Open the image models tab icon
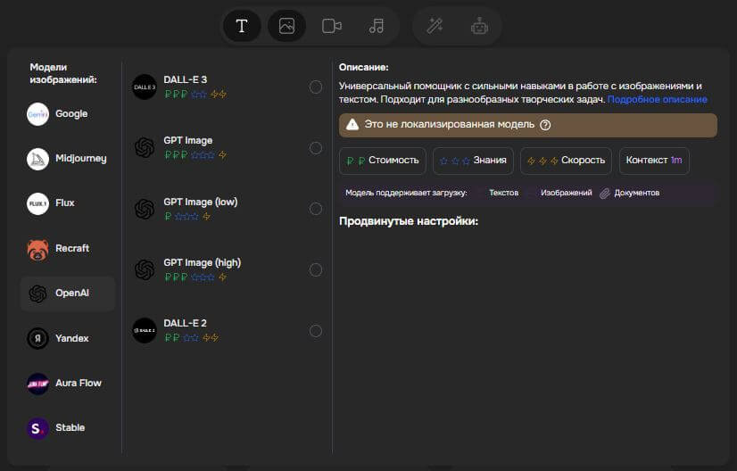 click(286, 26)
